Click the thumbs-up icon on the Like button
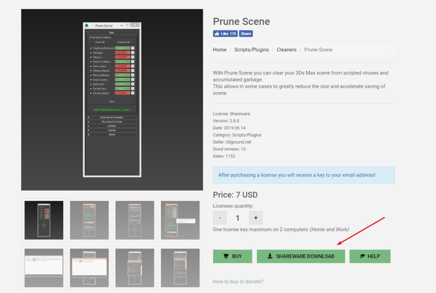436x293 pixels. 217,34
